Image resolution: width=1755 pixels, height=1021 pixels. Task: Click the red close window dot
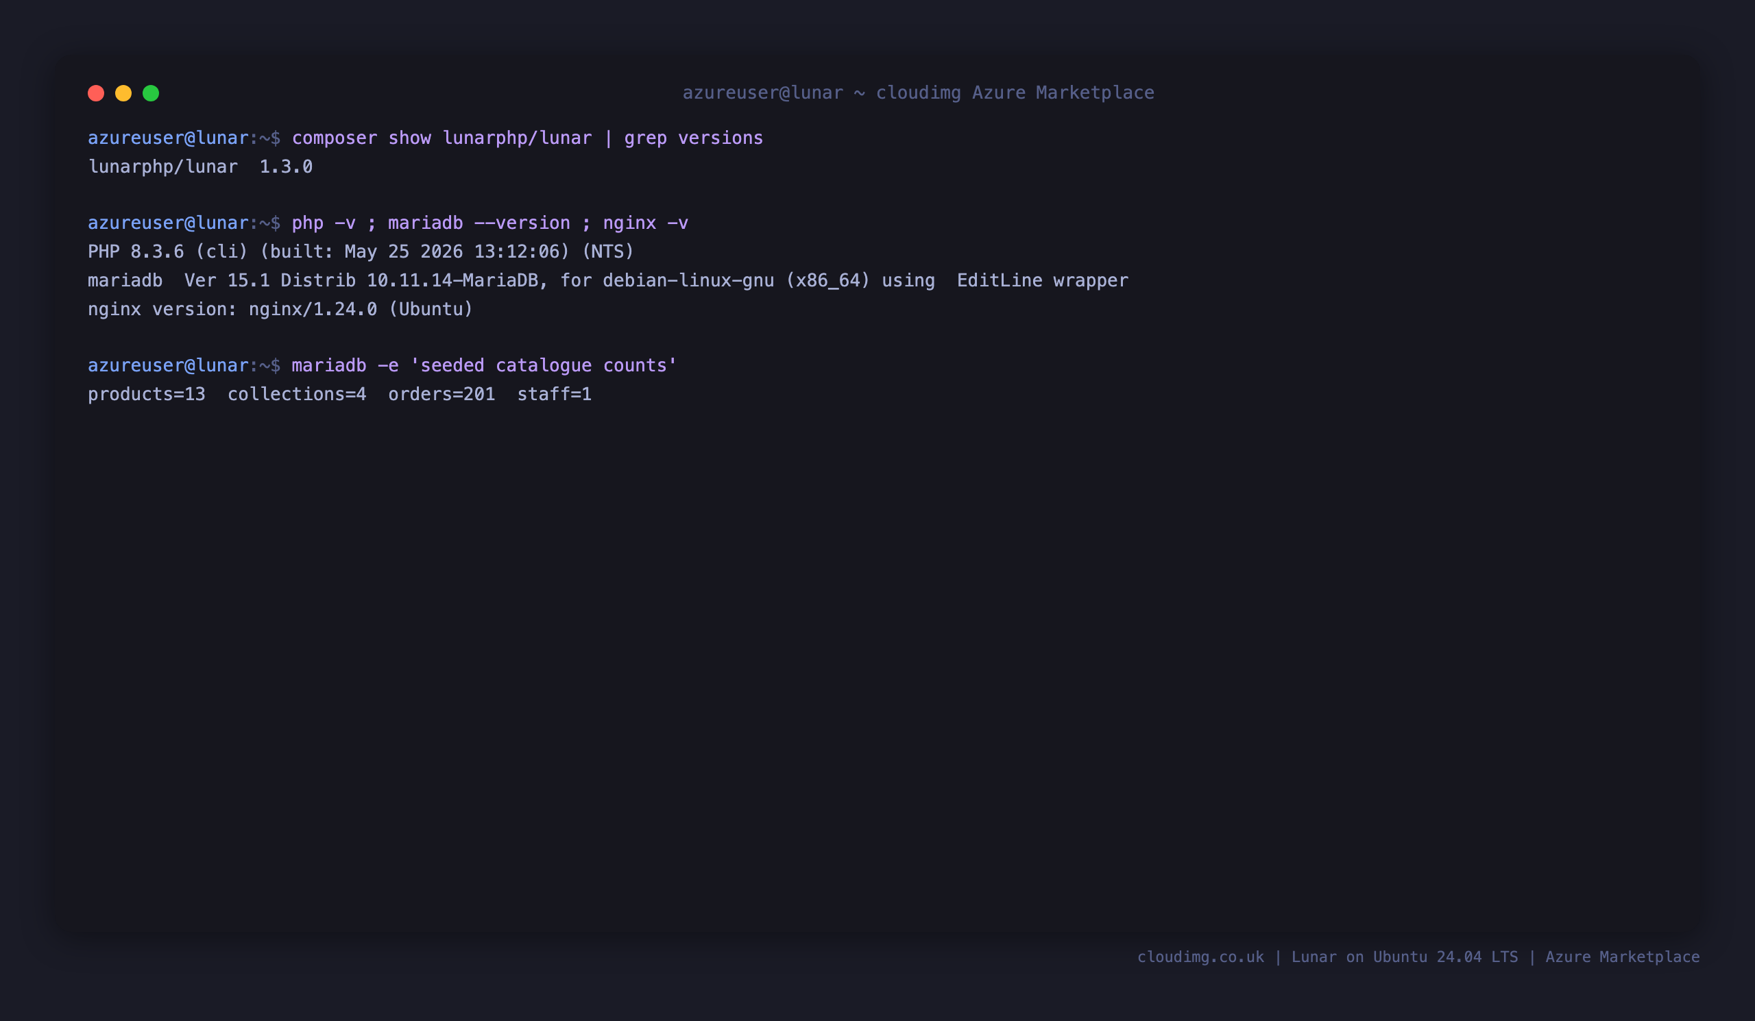[96, 93]
